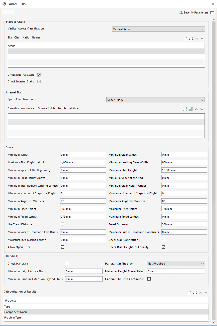Select the Problem Type categorization row
217x326 pixels.
tap(106, 318)
